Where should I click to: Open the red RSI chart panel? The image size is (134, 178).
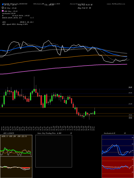(x=118, y=167)
